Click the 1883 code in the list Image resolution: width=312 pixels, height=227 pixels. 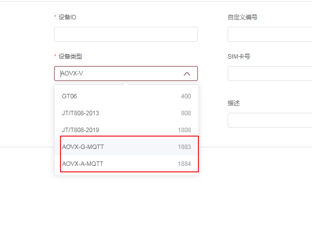[184, 147]
